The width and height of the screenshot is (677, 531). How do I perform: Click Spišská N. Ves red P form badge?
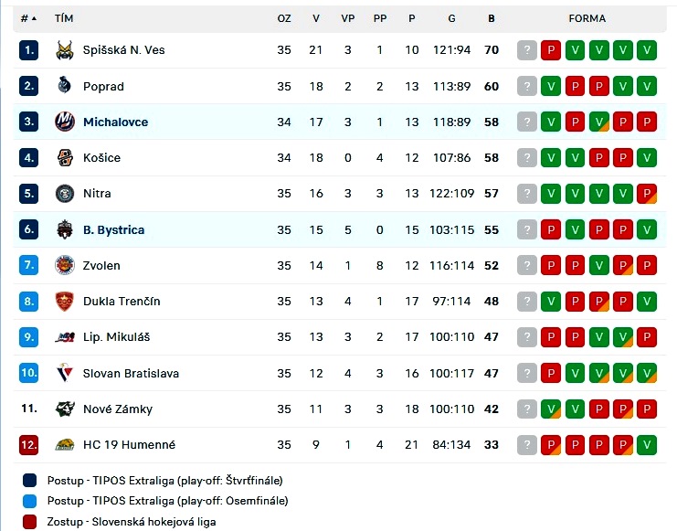point(551,50)
